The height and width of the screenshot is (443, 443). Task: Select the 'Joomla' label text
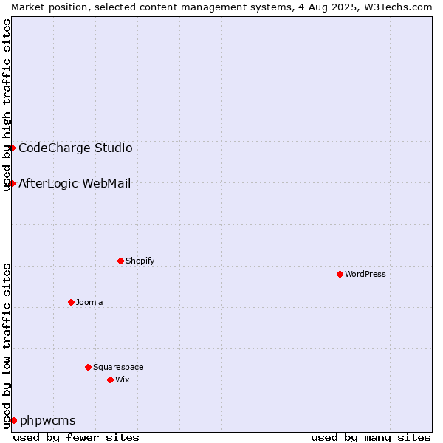pyautogui.click(x=89, y=302)
